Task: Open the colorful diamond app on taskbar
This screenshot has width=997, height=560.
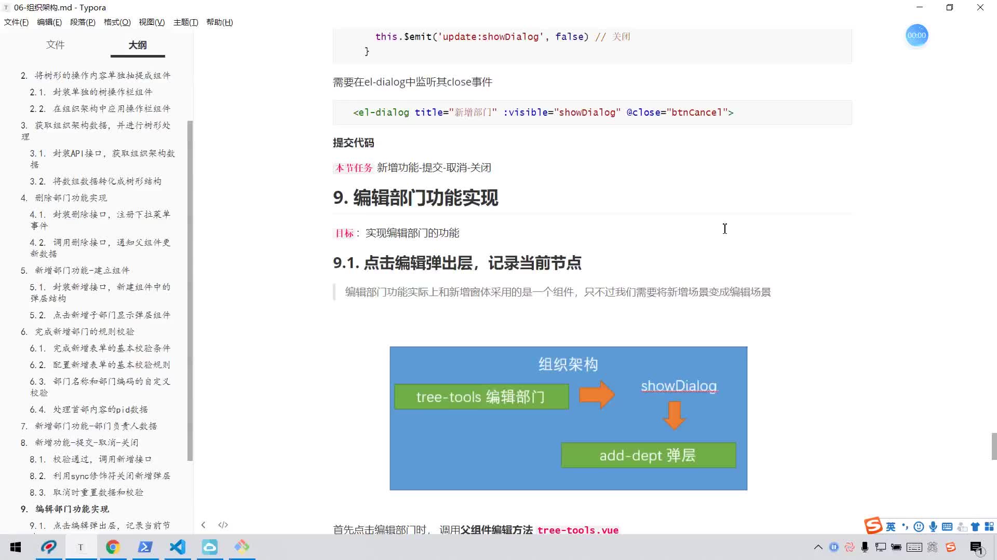Action: (x=241, y=547)
